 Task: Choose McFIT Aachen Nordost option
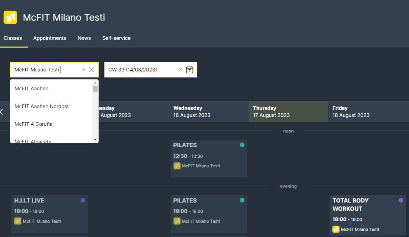pos(51,106)
